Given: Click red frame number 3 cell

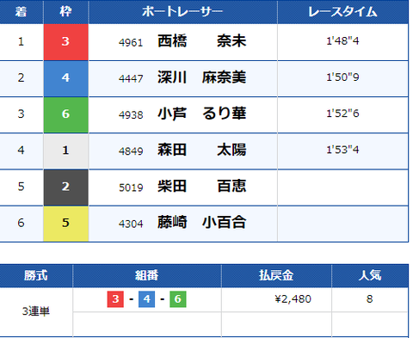Looking at the screenshot, I should [x=65, y=42].
